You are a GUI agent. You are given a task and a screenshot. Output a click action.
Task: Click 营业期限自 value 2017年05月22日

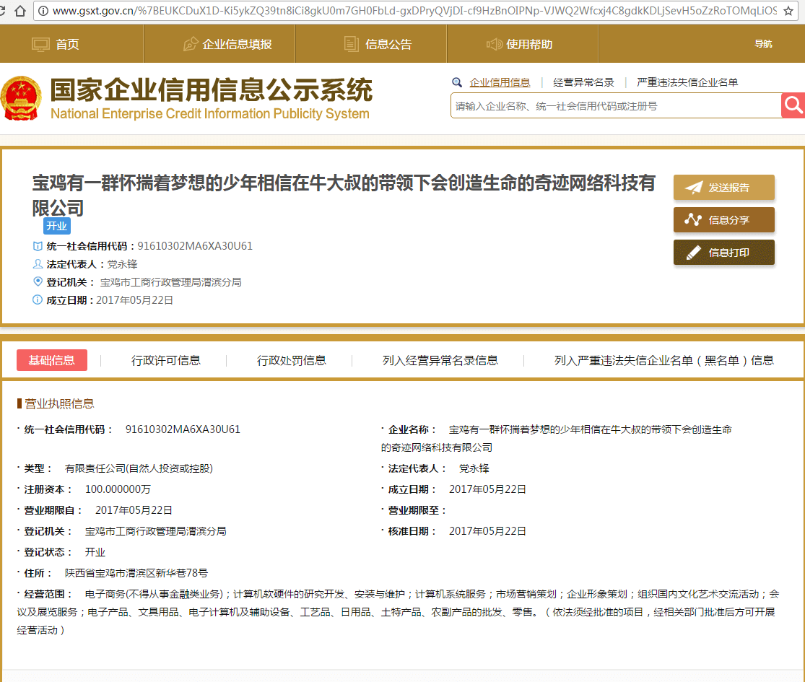tap(134, 510)
